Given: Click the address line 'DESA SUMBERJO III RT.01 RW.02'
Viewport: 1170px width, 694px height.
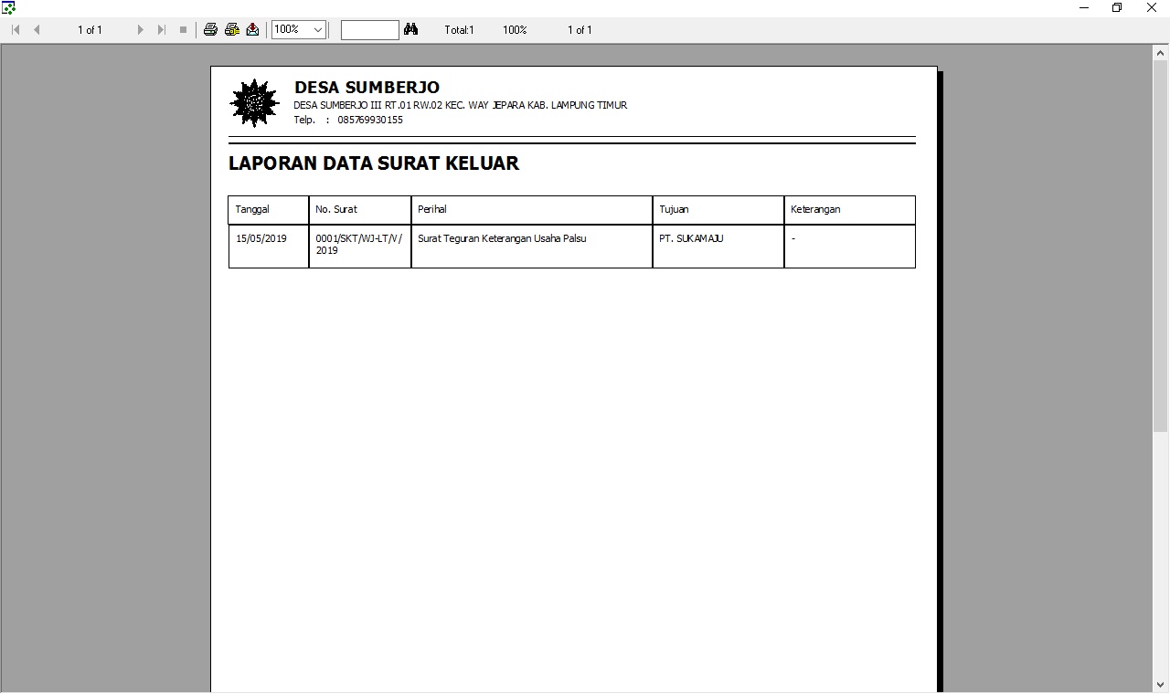Looking at the screenshot, I should [x=460, y=105].
